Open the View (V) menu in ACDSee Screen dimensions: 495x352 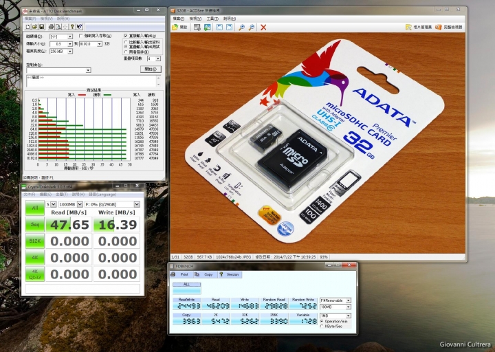click(195, 19)
